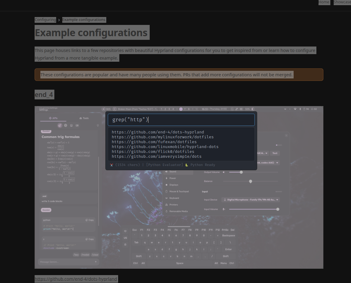Click the keyboard toggle icon in screenshot top bar

click(x=241, y=109)
